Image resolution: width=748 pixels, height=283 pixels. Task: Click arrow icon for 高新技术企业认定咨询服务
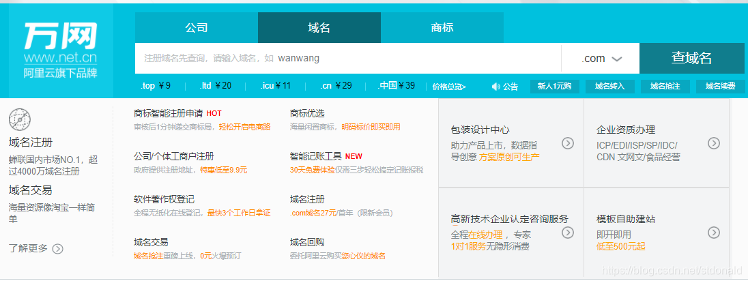567,233
